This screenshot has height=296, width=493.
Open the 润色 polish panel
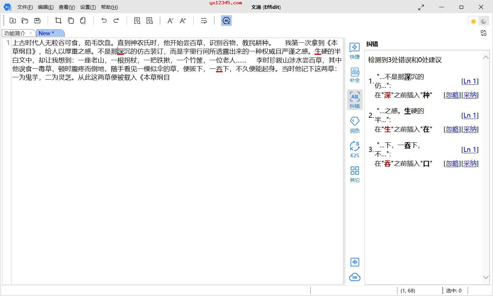point(355,125)
